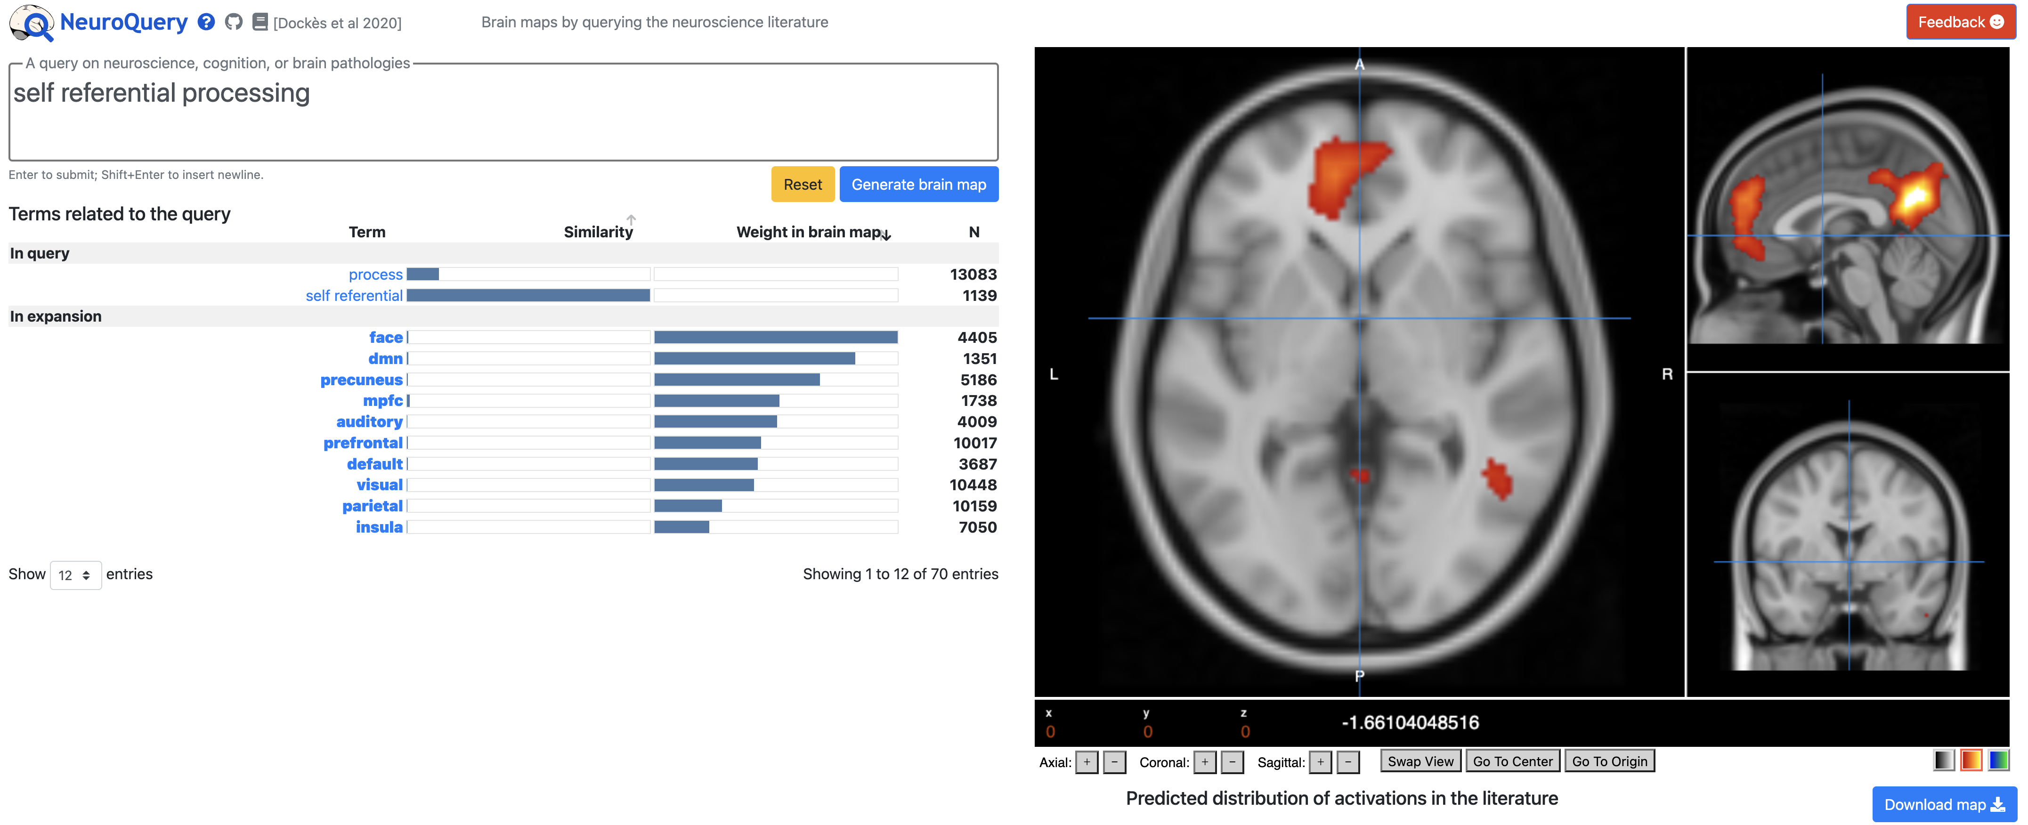Click the N value 10448

click(973, 485)
